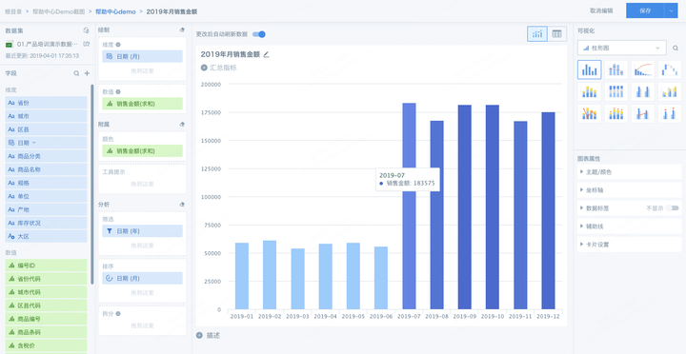The height and width of the screenshot is (354, 686).
Task: Toggle the 数据标签 display switch
Action: (672, 208)
